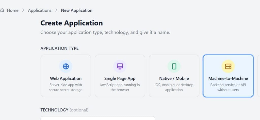Select the Web Application type title

(x=66, y=78)
